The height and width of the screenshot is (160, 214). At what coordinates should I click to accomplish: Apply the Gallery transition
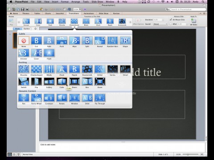49,81
